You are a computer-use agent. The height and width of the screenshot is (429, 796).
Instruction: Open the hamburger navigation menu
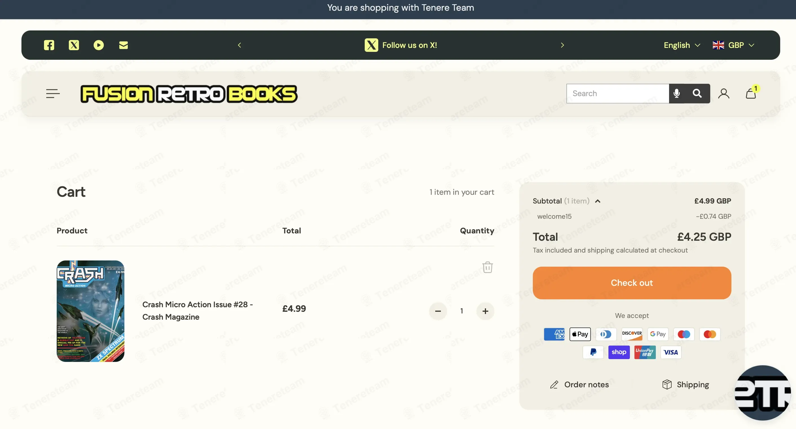[x=53, y=93]
